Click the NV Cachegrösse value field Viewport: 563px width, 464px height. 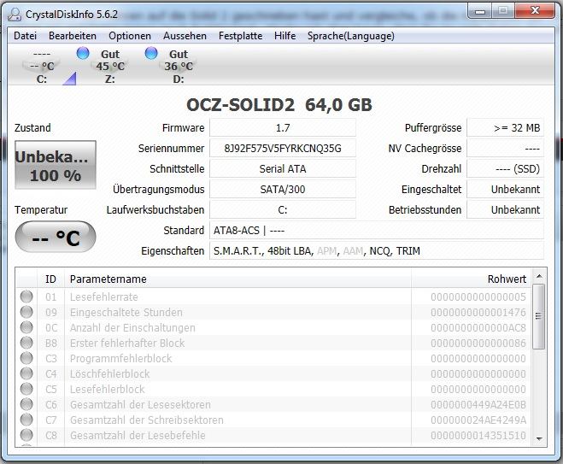[x=505, y=149]
